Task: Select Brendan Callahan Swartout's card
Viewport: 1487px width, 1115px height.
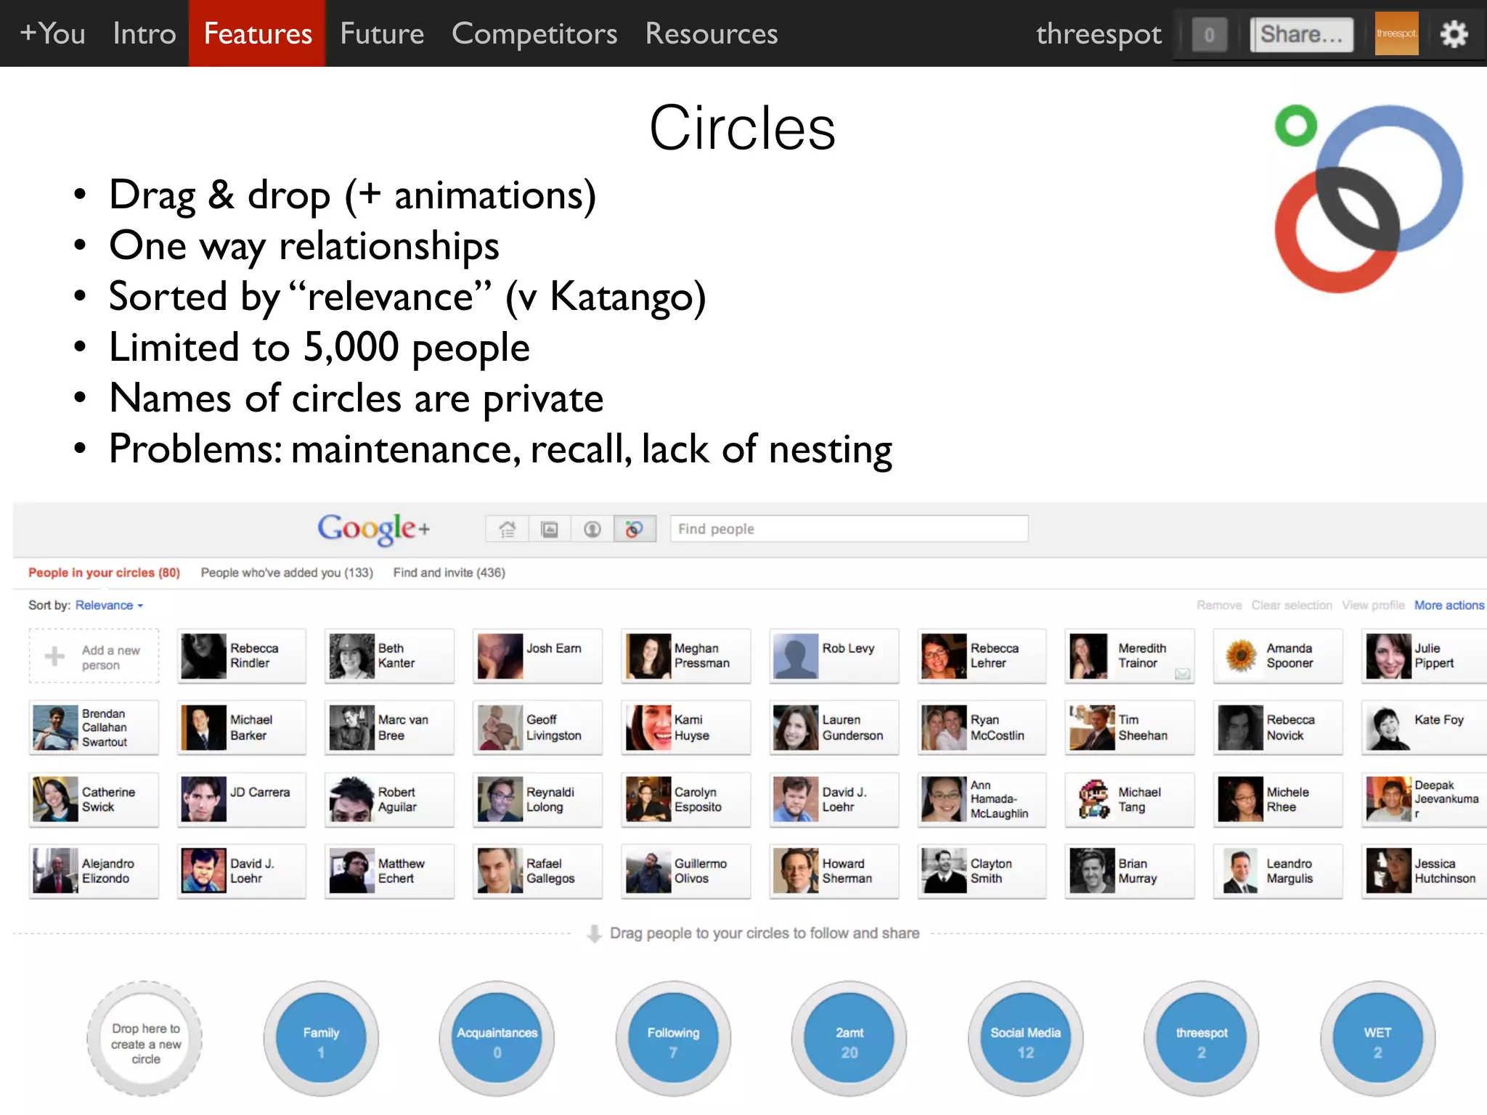Action: (x=94, y=727)
